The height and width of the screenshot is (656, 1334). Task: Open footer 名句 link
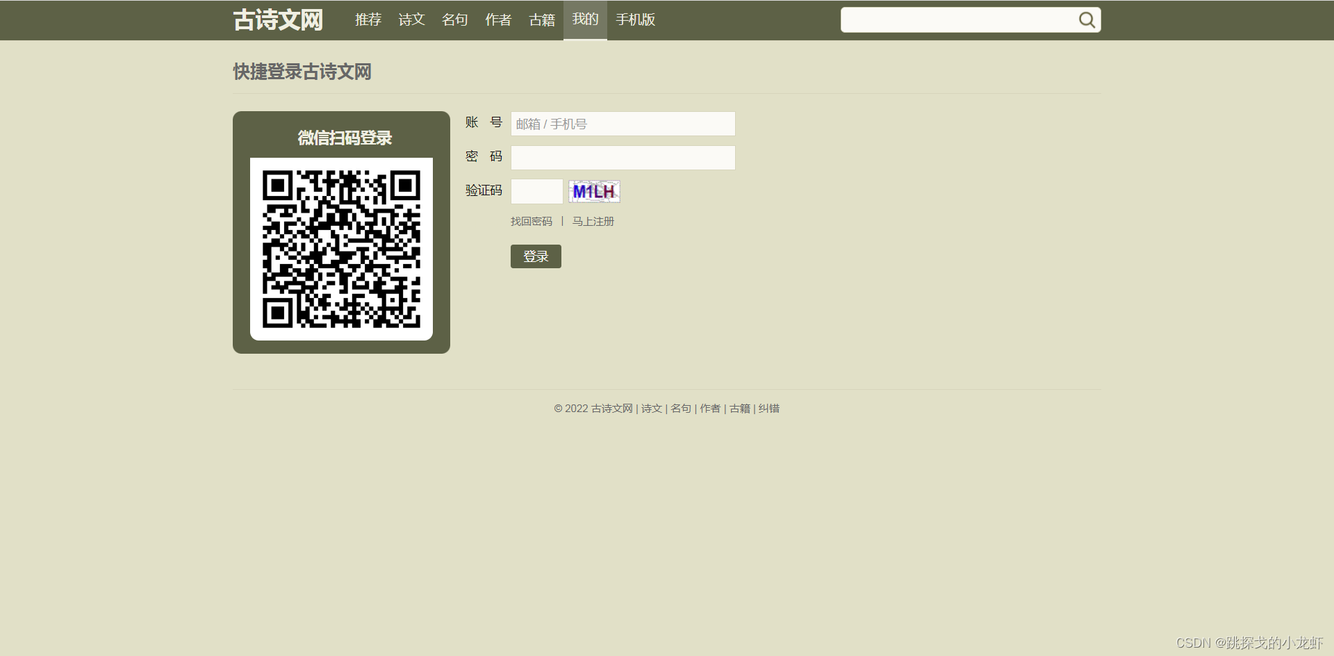tap(681, 409)
